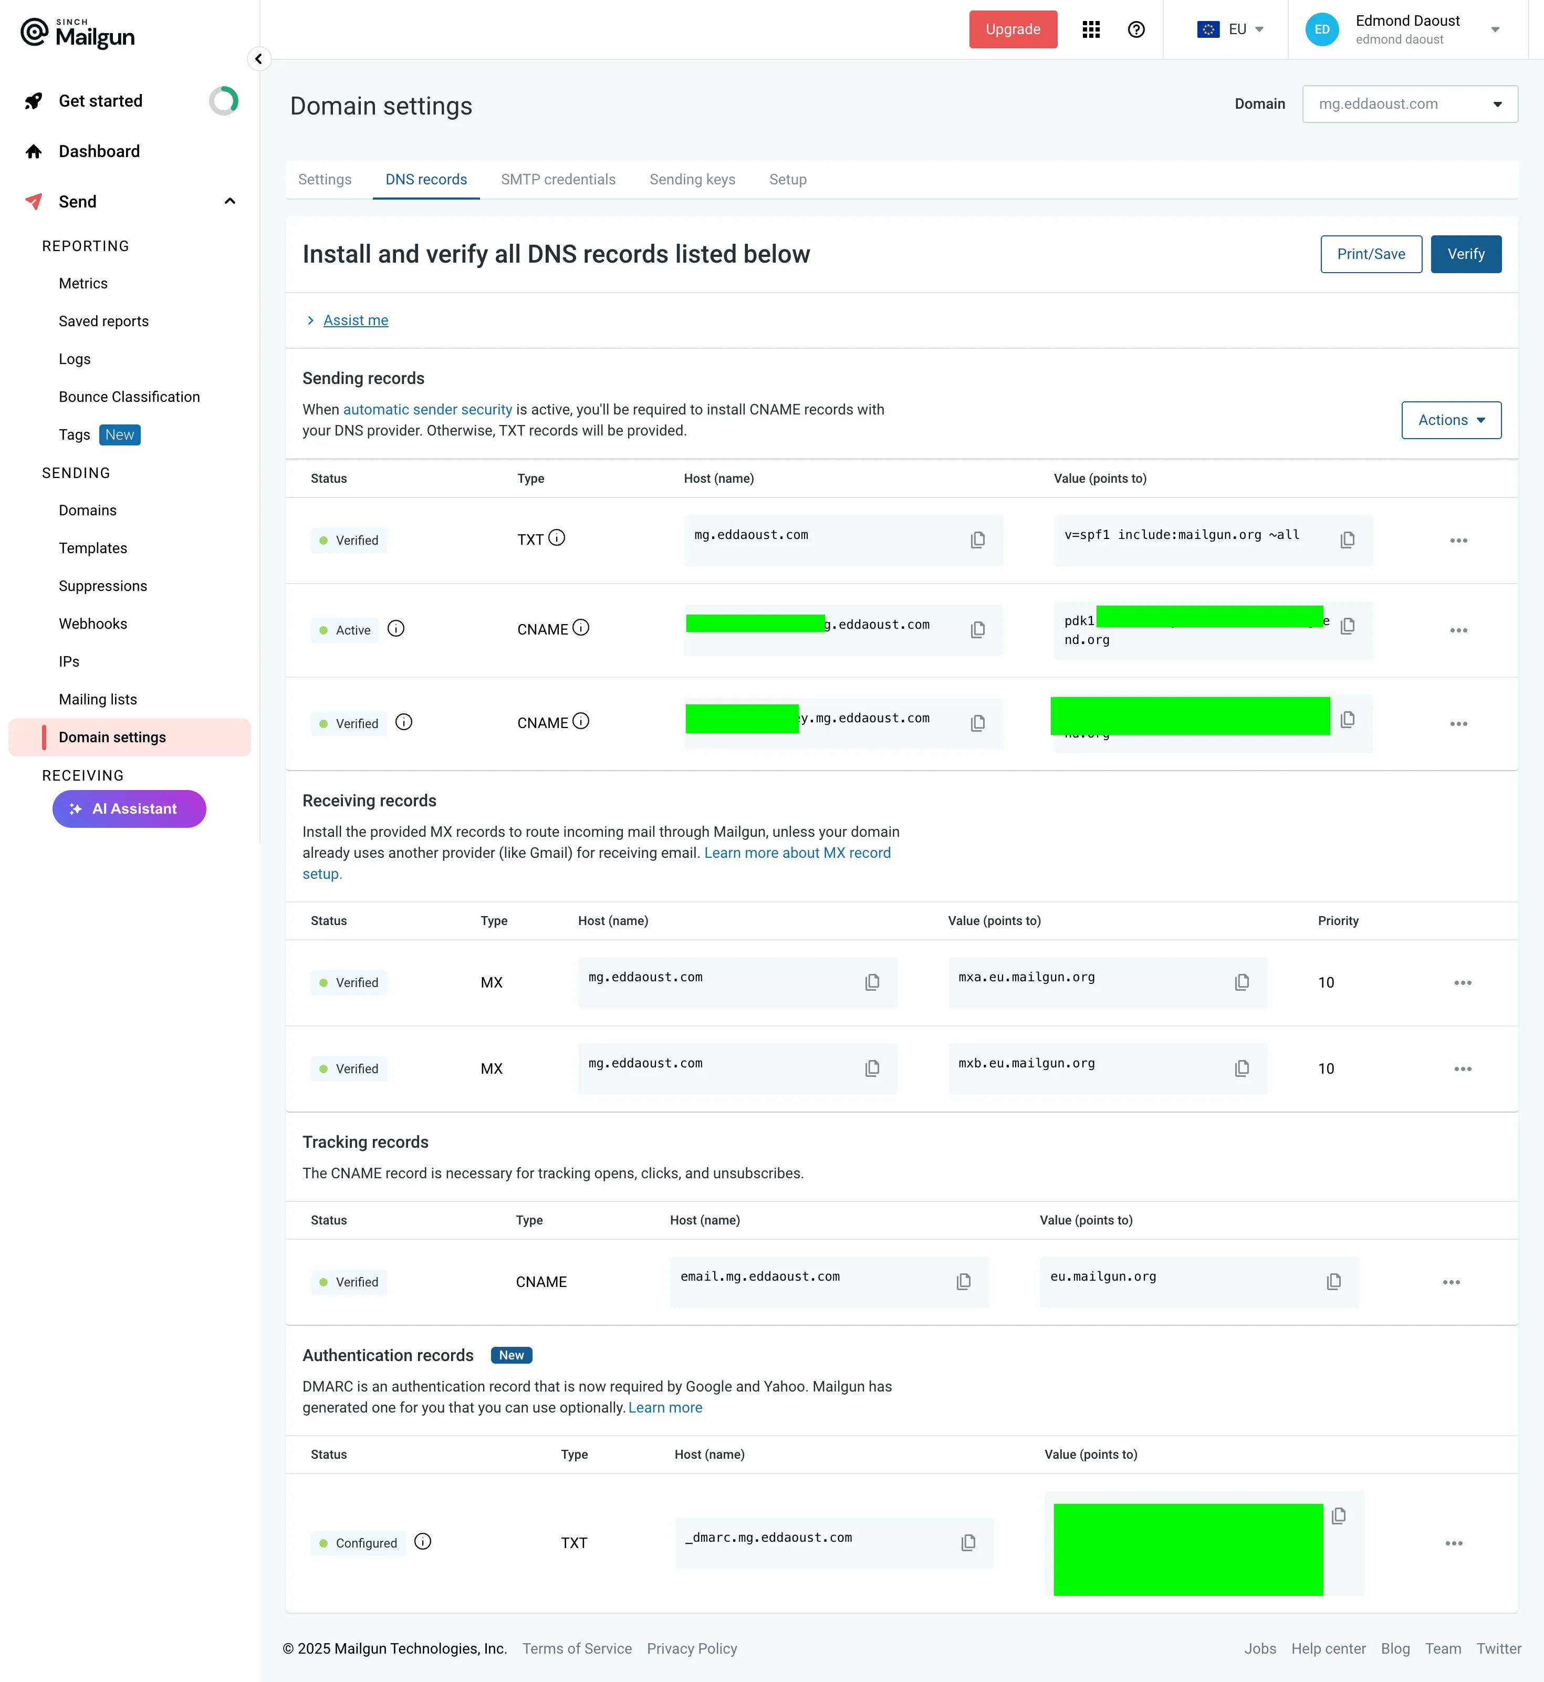Open Tags in the sidebar
This screenshot has height=1682, width=1544.
pos(75,434)
